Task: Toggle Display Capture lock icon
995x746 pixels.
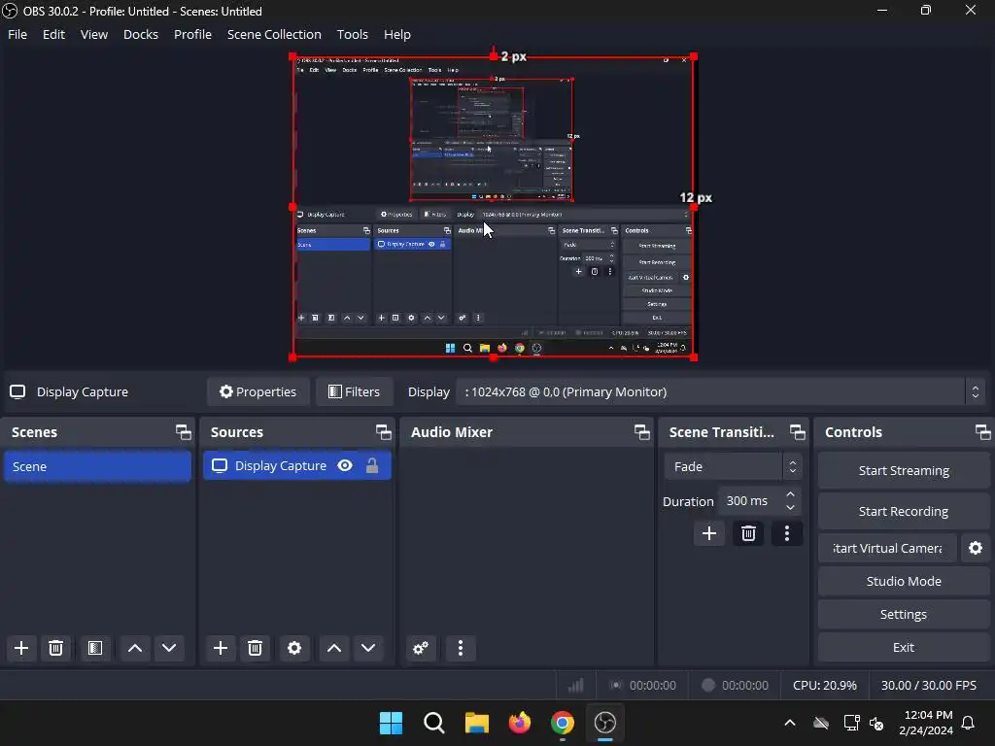Action: (x=372, y=465)
